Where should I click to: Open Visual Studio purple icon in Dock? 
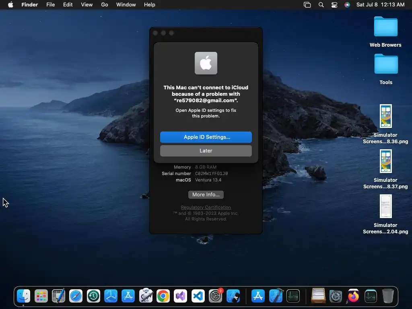[x=181, y=296]
